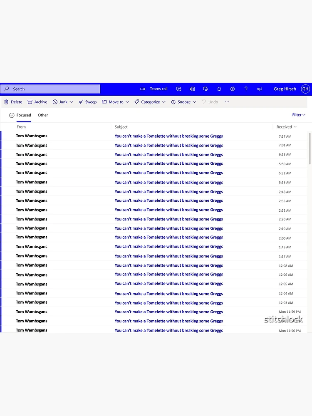Start a Teams call
The image size is (312, 416).
tap(154, 89)
